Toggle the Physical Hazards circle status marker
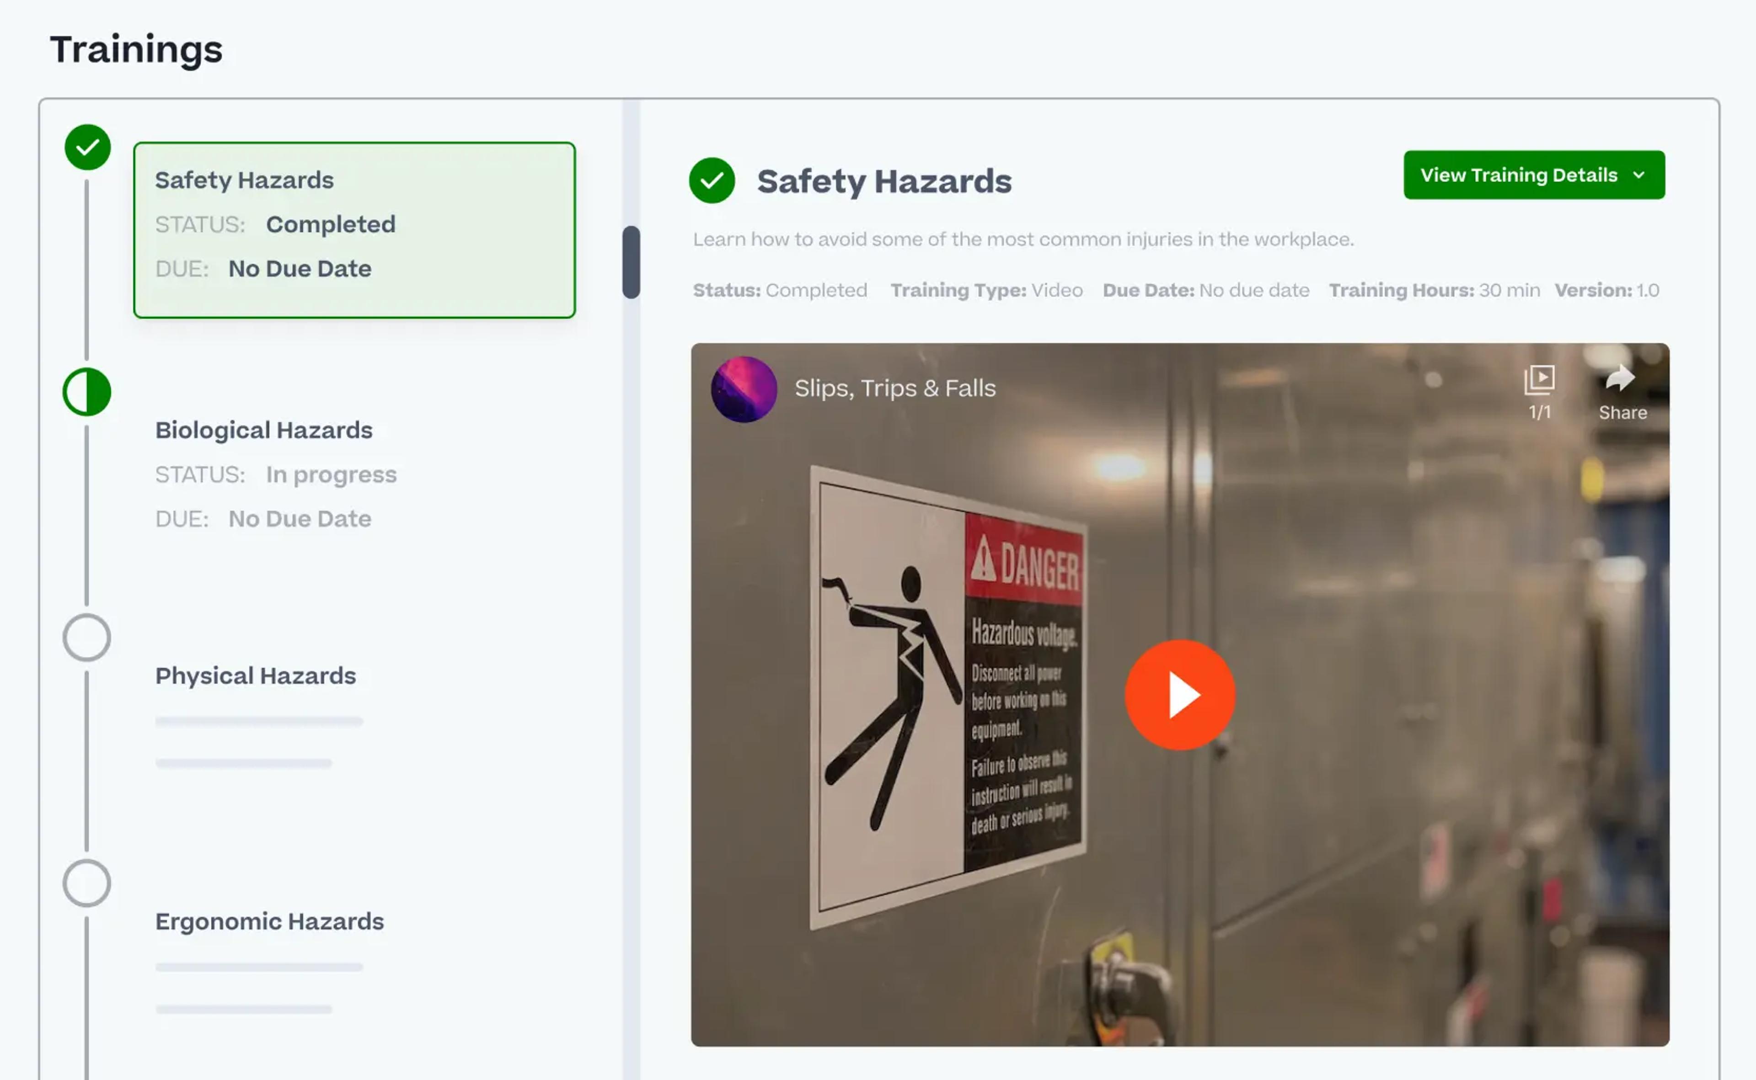The height and width of the screenshot is (1080, 1756). [86, 637]
